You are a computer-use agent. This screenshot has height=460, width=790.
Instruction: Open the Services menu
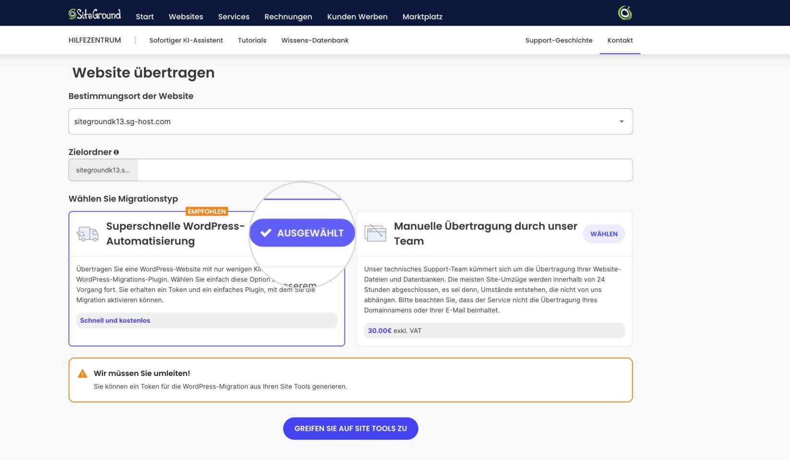(234, 17)
